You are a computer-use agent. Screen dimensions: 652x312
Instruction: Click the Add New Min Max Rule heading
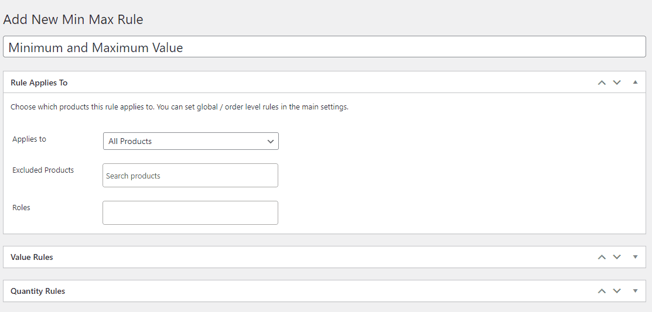73,19
